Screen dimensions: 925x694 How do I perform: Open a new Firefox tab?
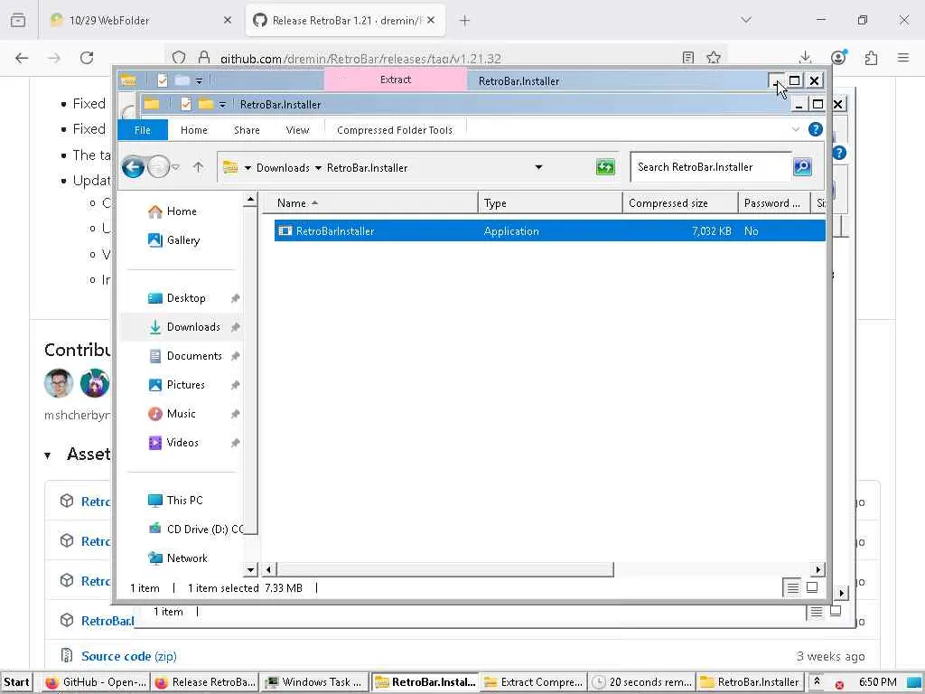[465, 21]
